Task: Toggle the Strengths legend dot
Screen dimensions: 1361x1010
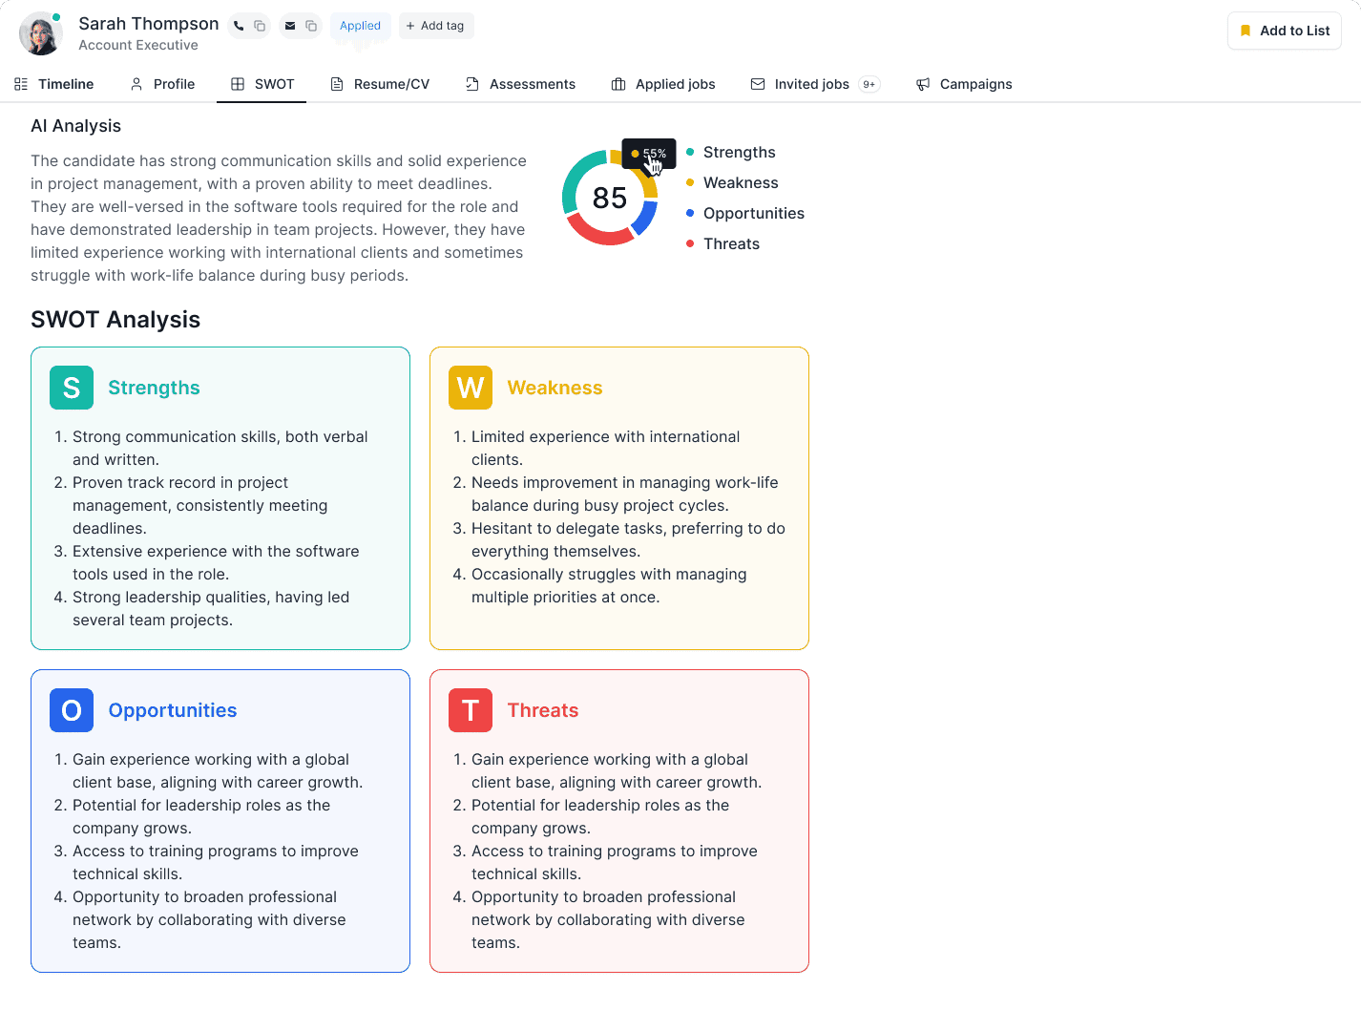Action: click(690, 152)
